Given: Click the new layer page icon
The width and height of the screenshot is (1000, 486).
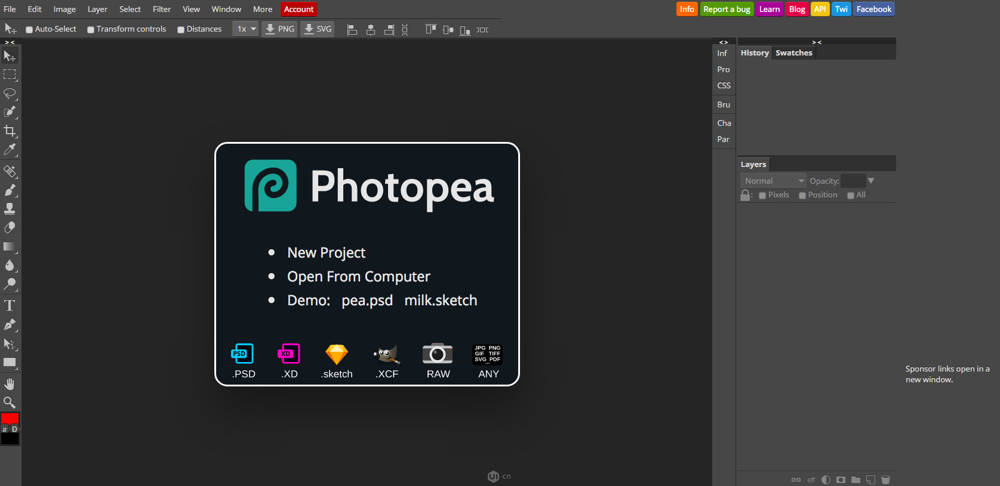Looking at the screenshot, I should (871, 479).
